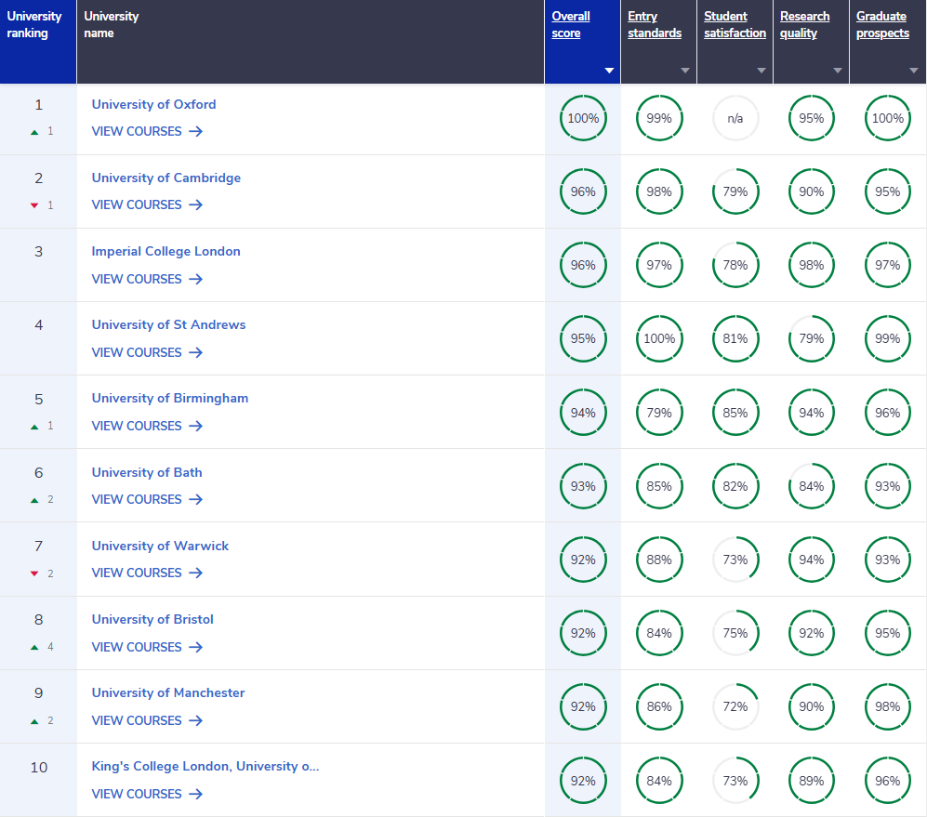Viewport: 927px width, 817px height.
Task: Click King's College 89% research quality ring
Action: [x=812, y=781]
